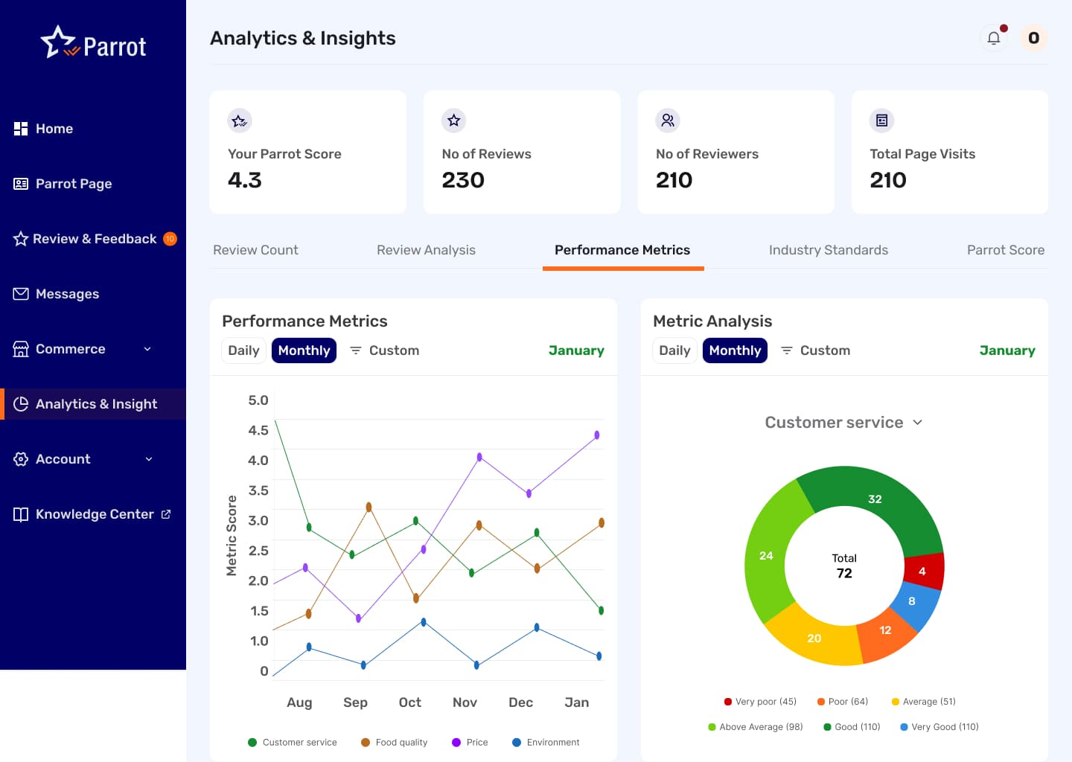Expand the Account menu chevron
1072x762 pixels.
pyautogui.click(x=149, y=459)
